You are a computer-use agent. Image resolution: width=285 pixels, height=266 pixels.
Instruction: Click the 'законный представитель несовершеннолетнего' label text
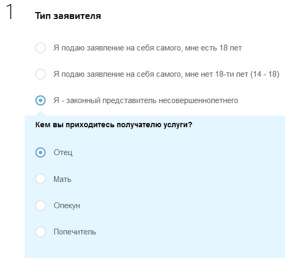pos(152,100)
